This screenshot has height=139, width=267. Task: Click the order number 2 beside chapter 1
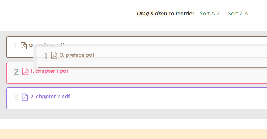pos(16,72)
